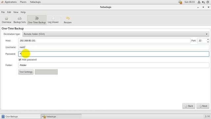Click the volume icon in top panel
The width and height of the screenshot is (211, 119).
tap(203, 2)
